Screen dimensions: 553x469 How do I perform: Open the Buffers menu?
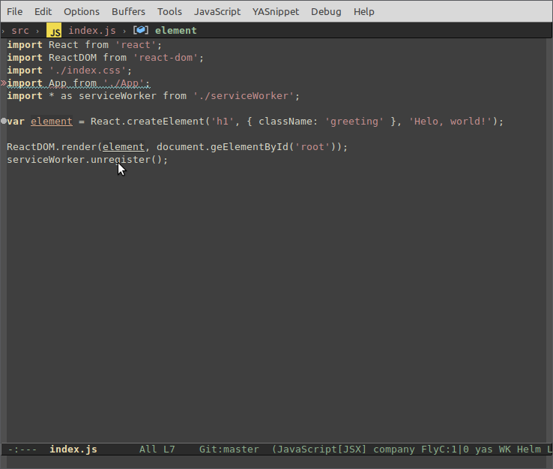tap(128, 11)
